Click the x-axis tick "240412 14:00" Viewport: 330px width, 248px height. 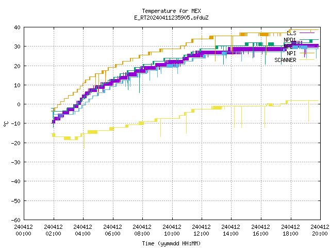coord(231,230)
